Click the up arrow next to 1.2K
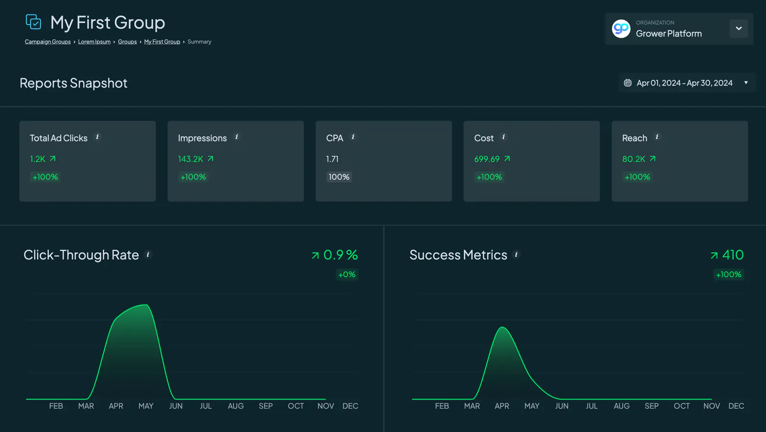 click(x=53, y=158)
